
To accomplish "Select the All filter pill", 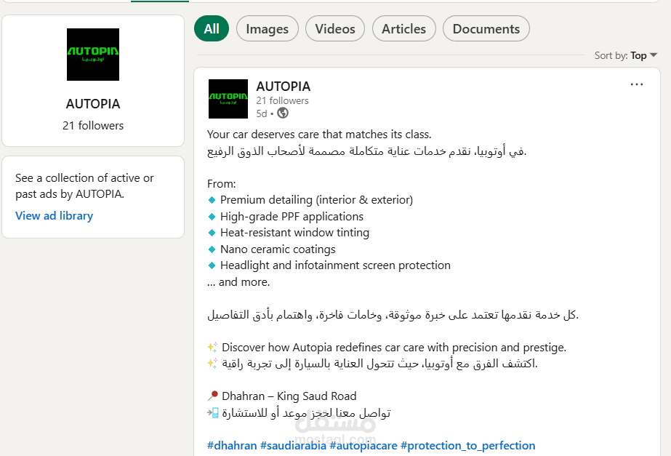I will [x=212, y=28].
